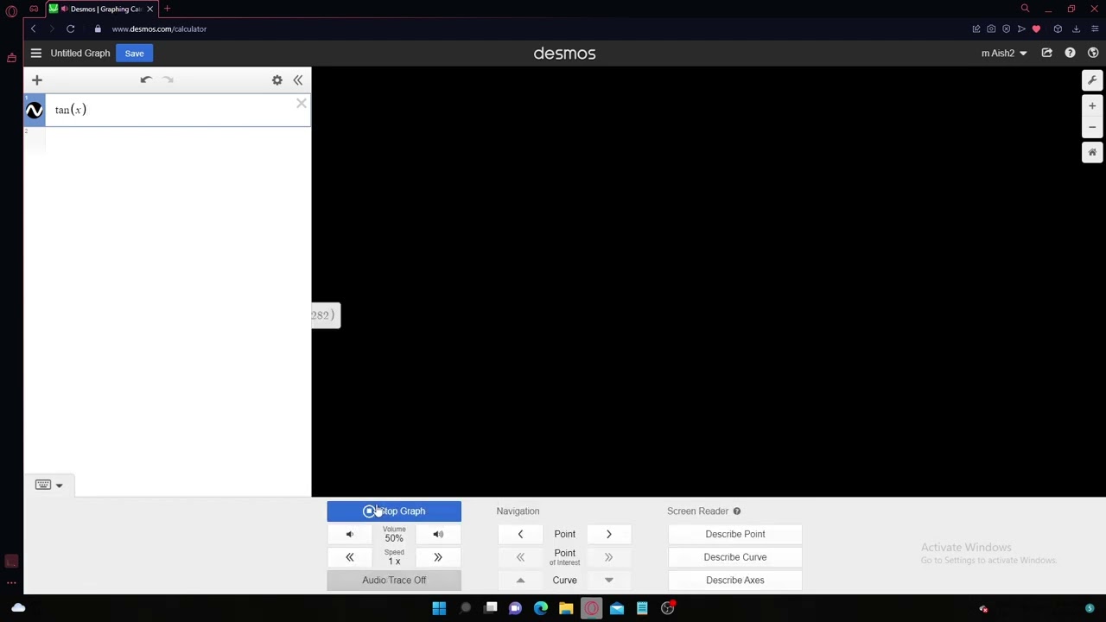The image size is (1106, 622).
Task: Open Windows Start menu
Action: tap(439, 608)
